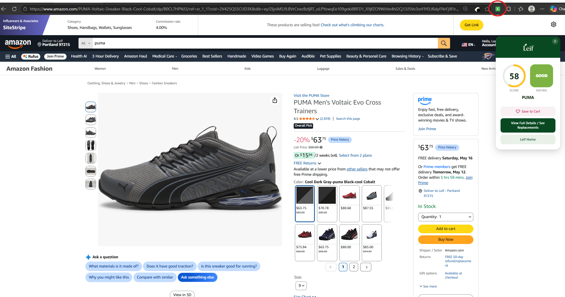The height and width of the screenshot is (297, 565).
Task: Open the Favorites list icon
Action: 521,9
